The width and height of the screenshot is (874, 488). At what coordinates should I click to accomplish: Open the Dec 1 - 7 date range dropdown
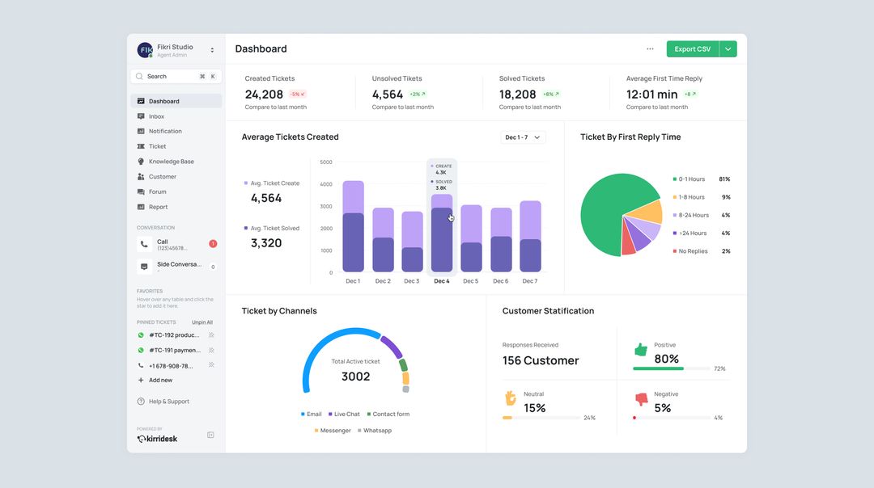pos(523,137)
